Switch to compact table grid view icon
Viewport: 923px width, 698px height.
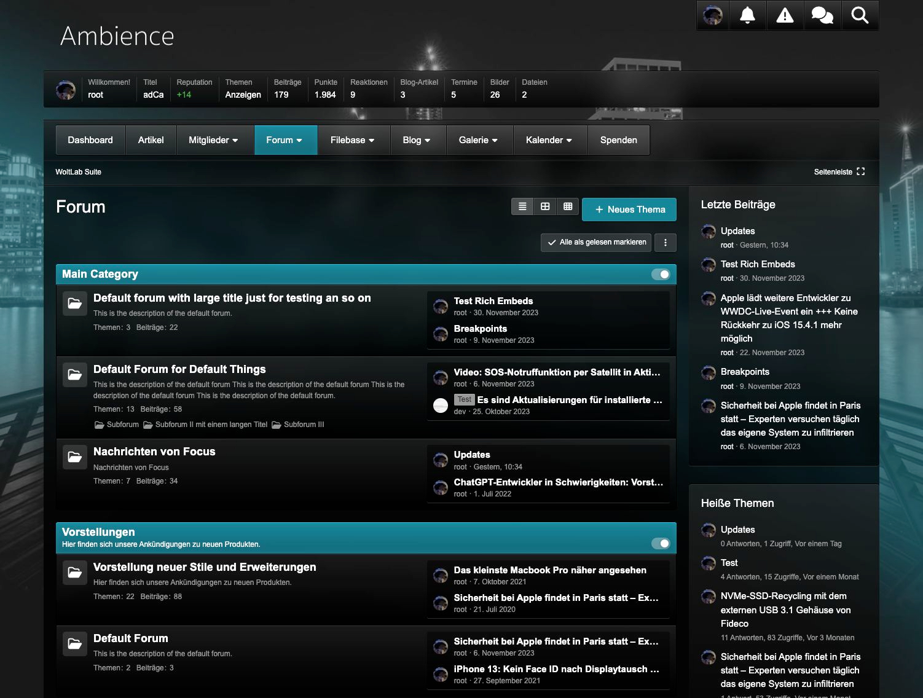pyautogui.click(x=568, y=206)
